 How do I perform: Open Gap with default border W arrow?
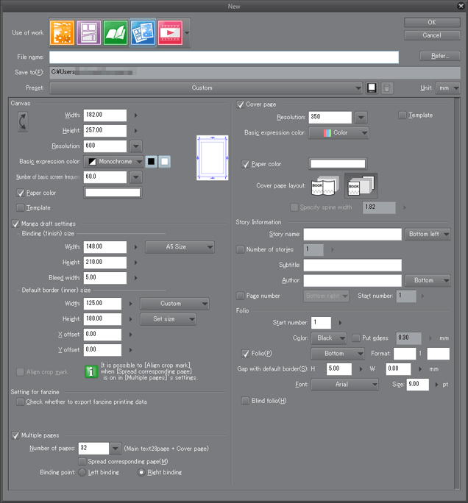[420, 369]
